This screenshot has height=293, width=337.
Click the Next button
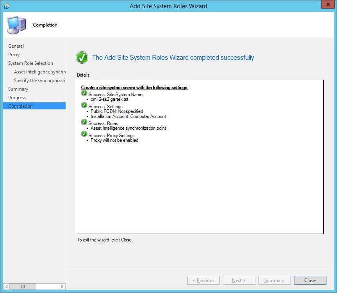click(239, 280)
